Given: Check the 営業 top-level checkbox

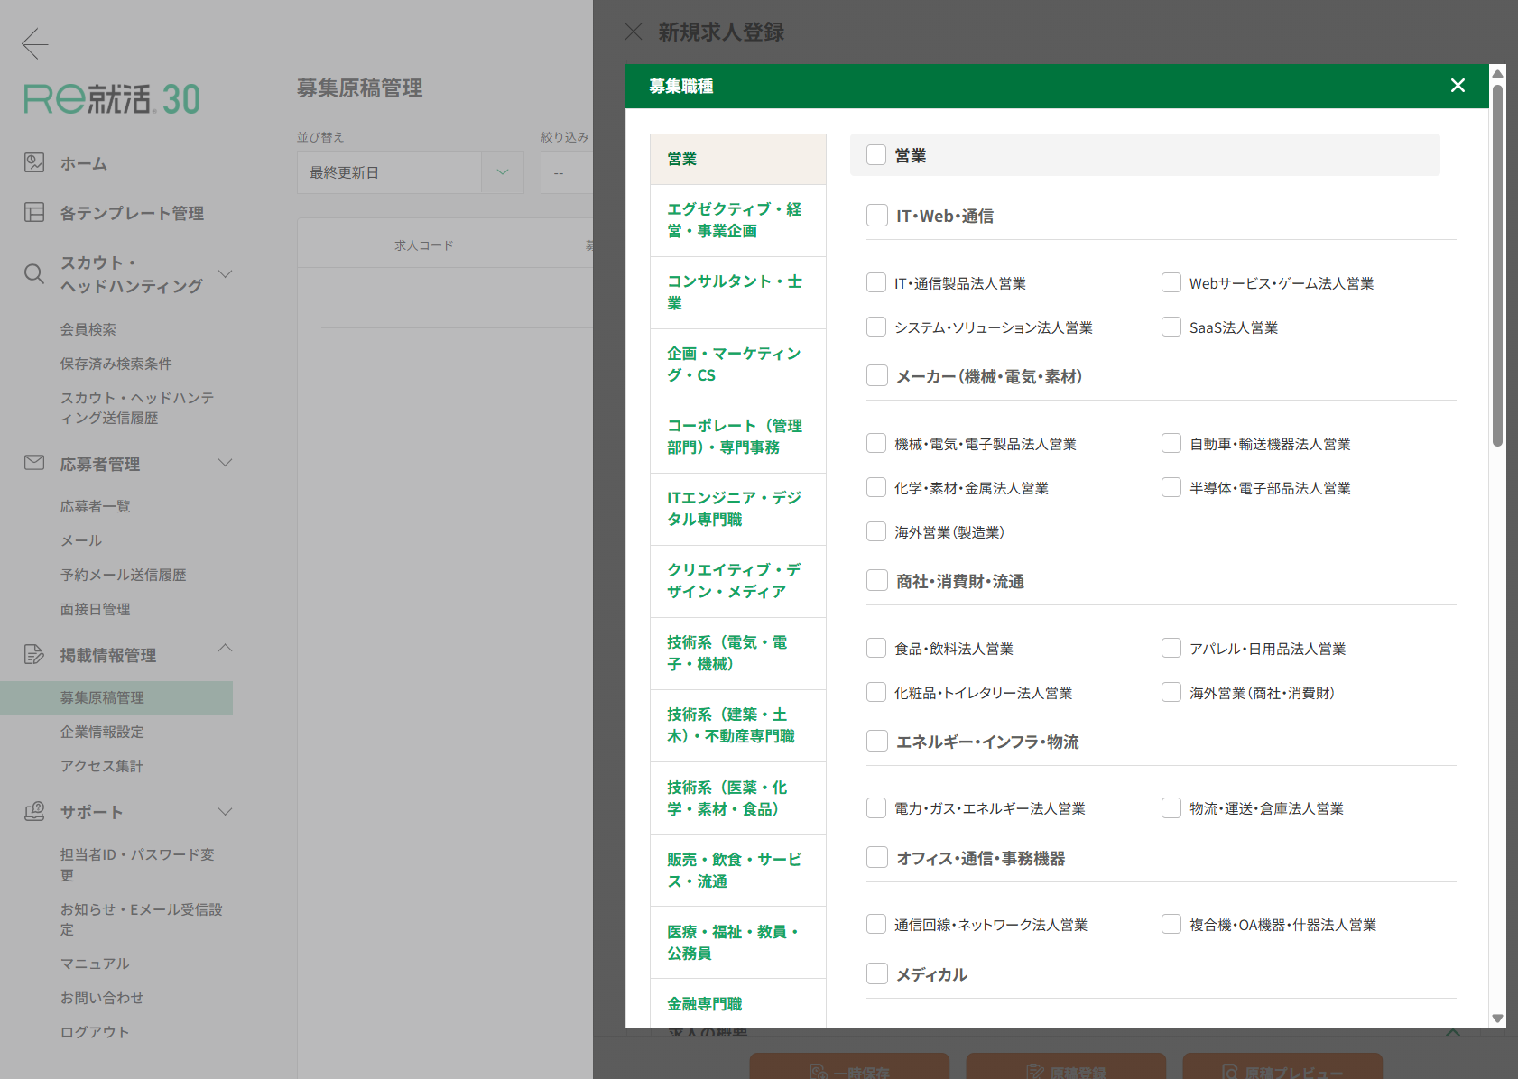Looking at the screenshot, I should [876, 155].
